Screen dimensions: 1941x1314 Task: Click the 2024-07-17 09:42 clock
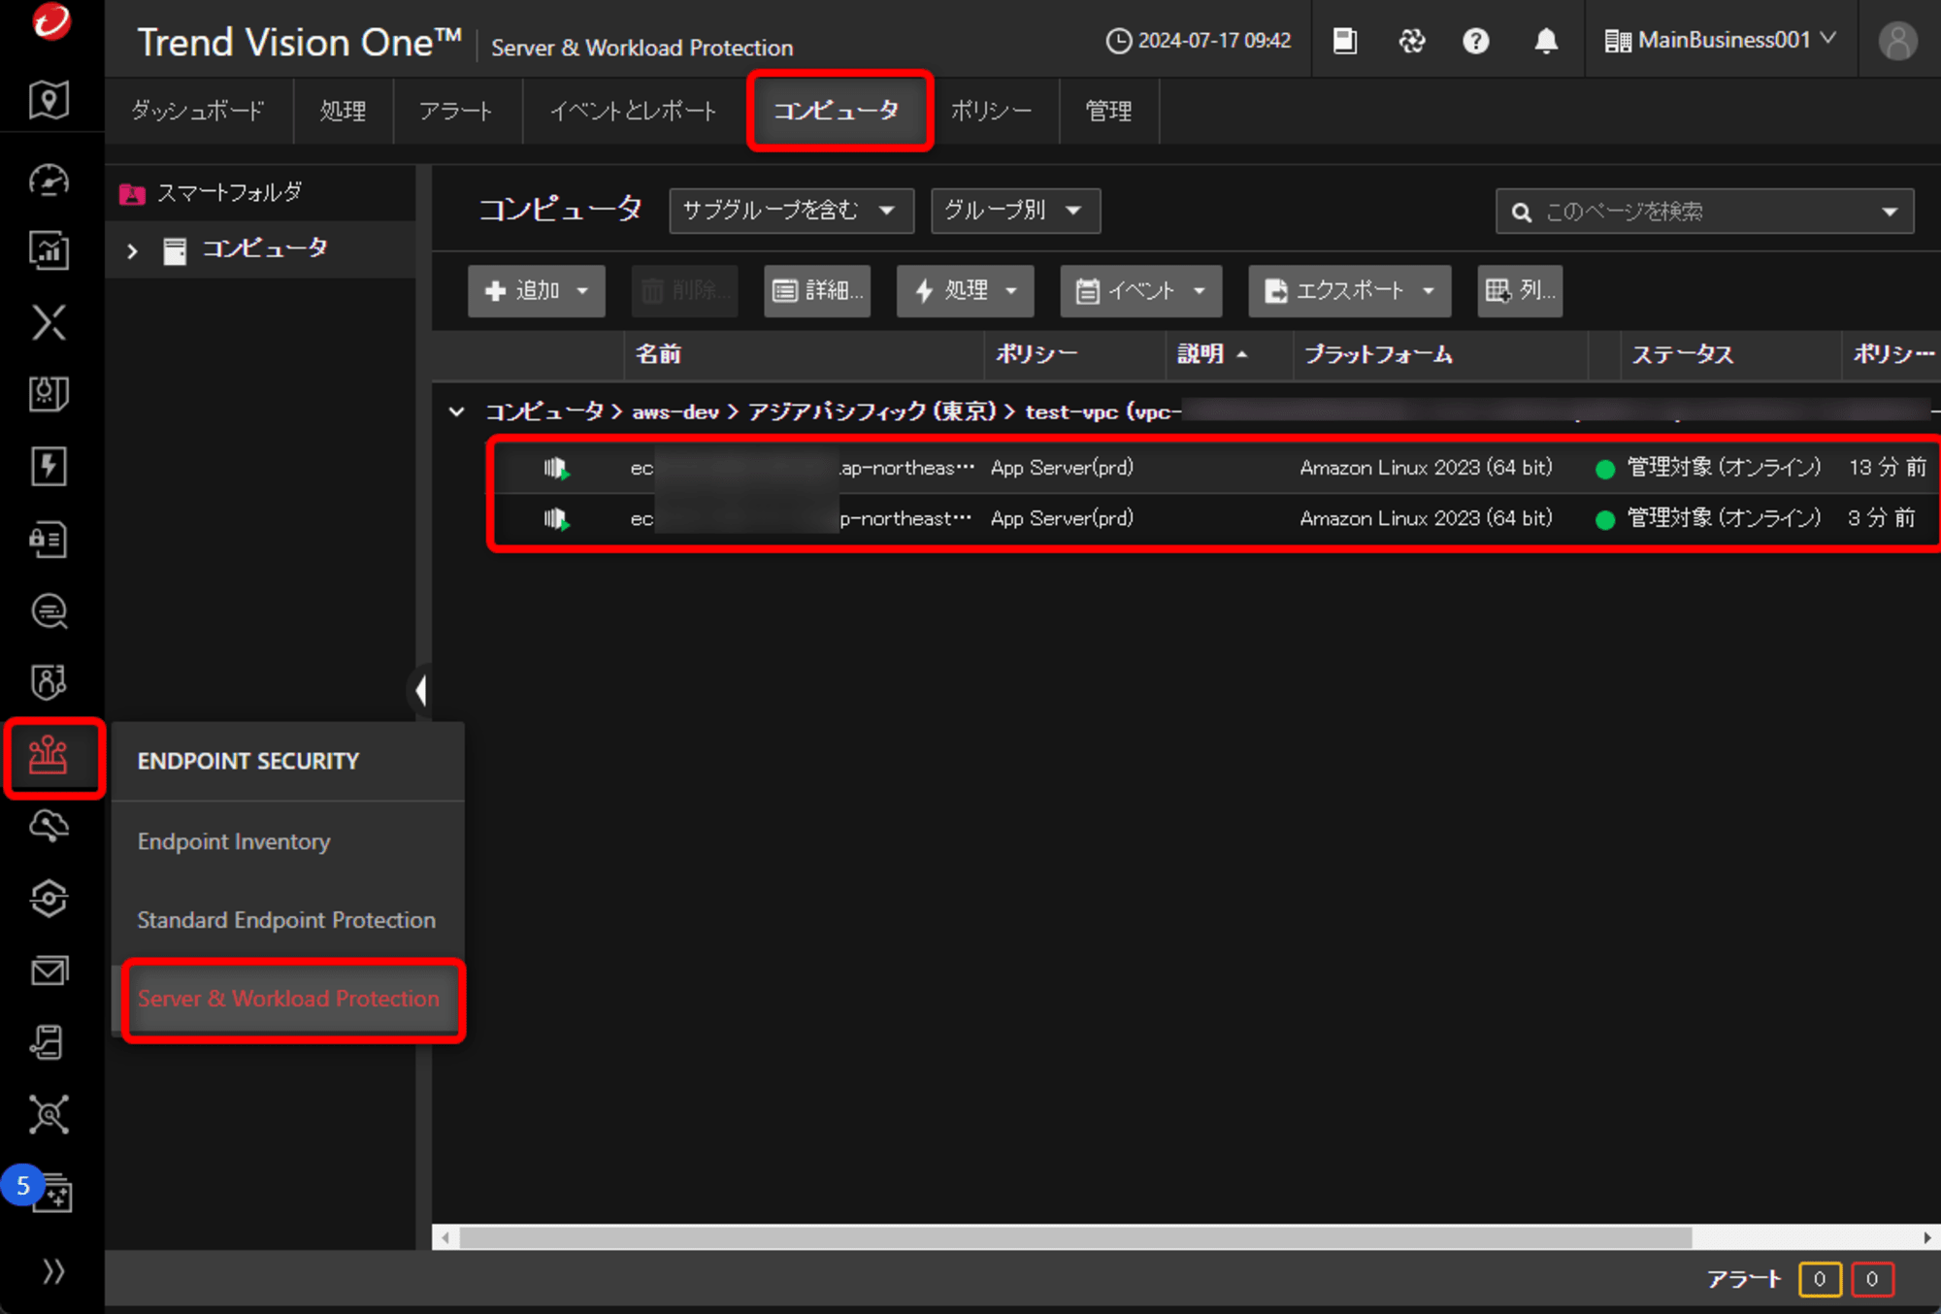tap(1199, 41)
